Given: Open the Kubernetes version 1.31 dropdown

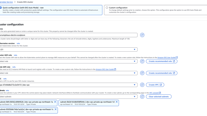Looking at the screenshot, I should (69, 50).
